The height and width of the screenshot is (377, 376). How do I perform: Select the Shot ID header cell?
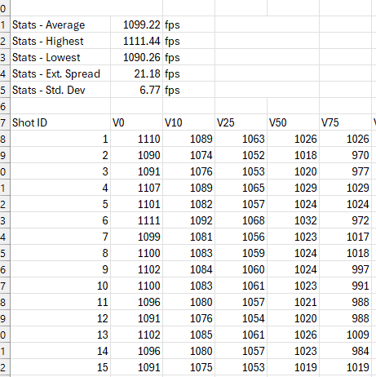point(60,122)
